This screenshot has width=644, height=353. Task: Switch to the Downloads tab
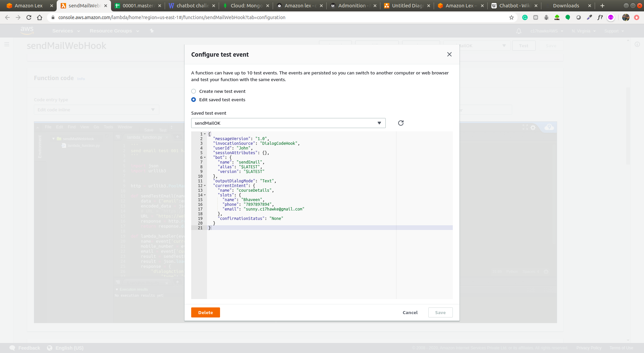[568, 6]
